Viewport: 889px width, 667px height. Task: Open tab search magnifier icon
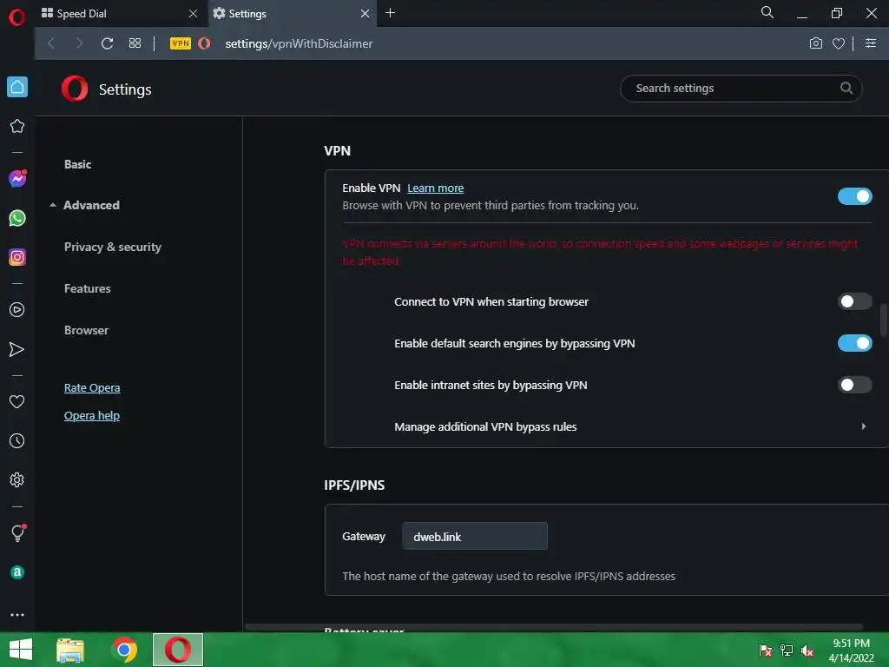767,12
